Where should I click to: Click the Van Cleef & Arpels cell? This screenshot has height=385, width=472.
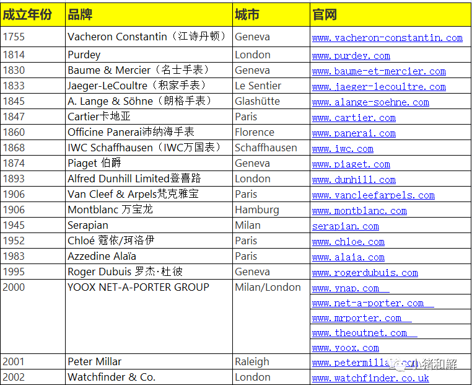pyautogui.click(x=149, y=194)
